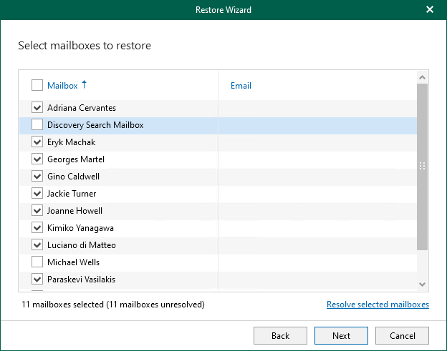
Task: Go back with the Back button
Action: 280,335
